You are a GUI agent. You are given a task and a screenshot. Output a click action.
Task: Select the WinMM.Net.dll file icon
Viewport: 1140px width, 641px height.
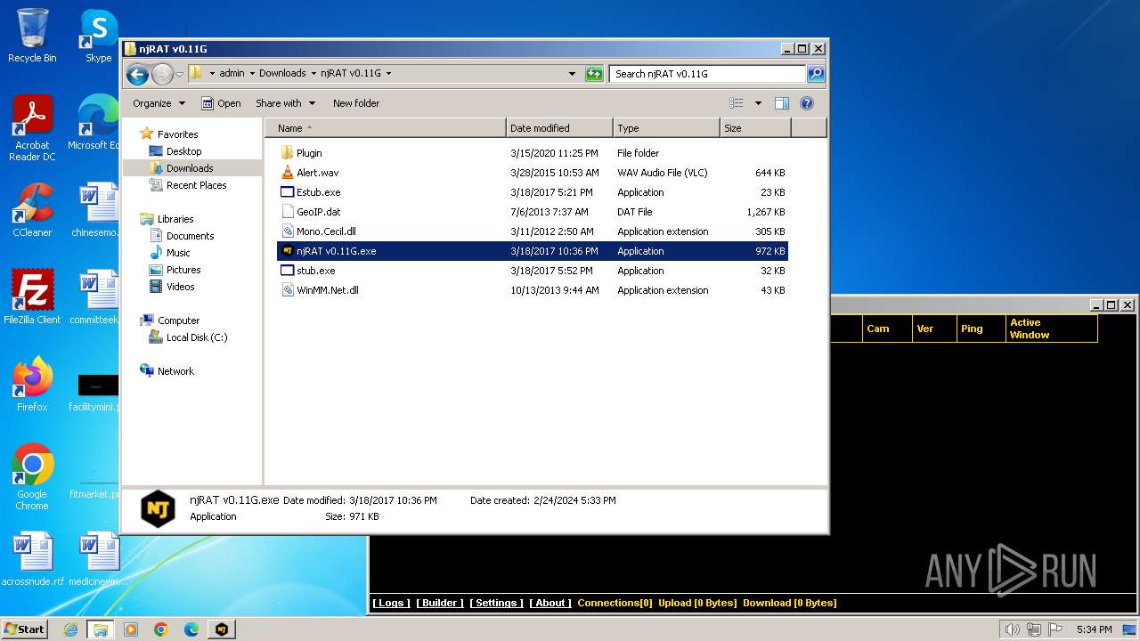point(287,290)
